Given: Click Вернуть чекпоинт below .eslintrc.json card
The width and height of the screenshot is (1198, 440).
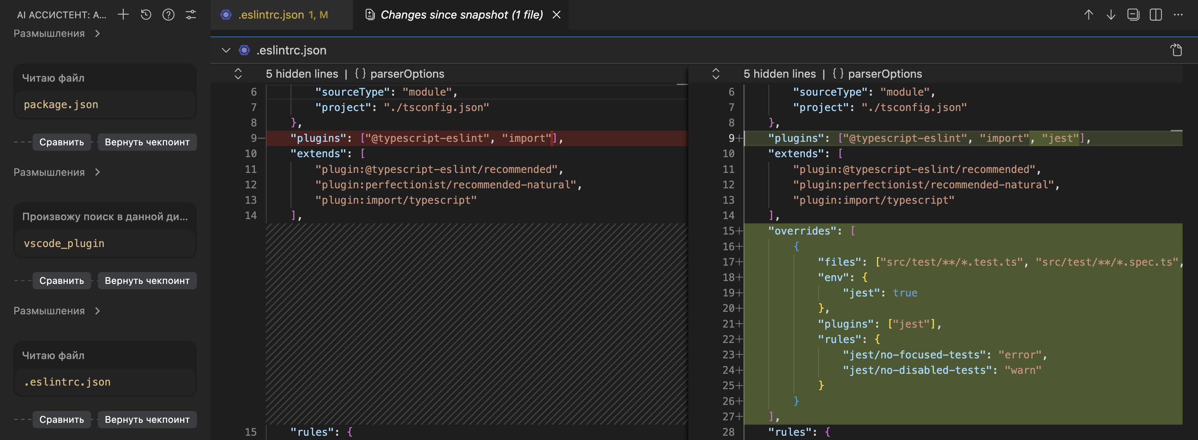Looking at the screenshot, I should pos(147,420).
